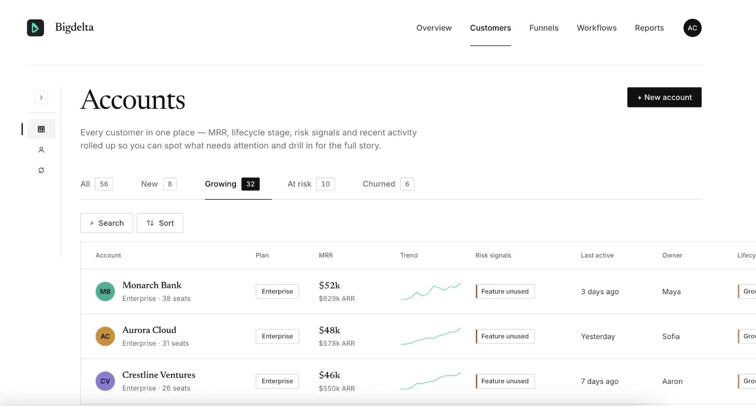Click Feature unused tag on Aurora Cloud row

[505, 336]
